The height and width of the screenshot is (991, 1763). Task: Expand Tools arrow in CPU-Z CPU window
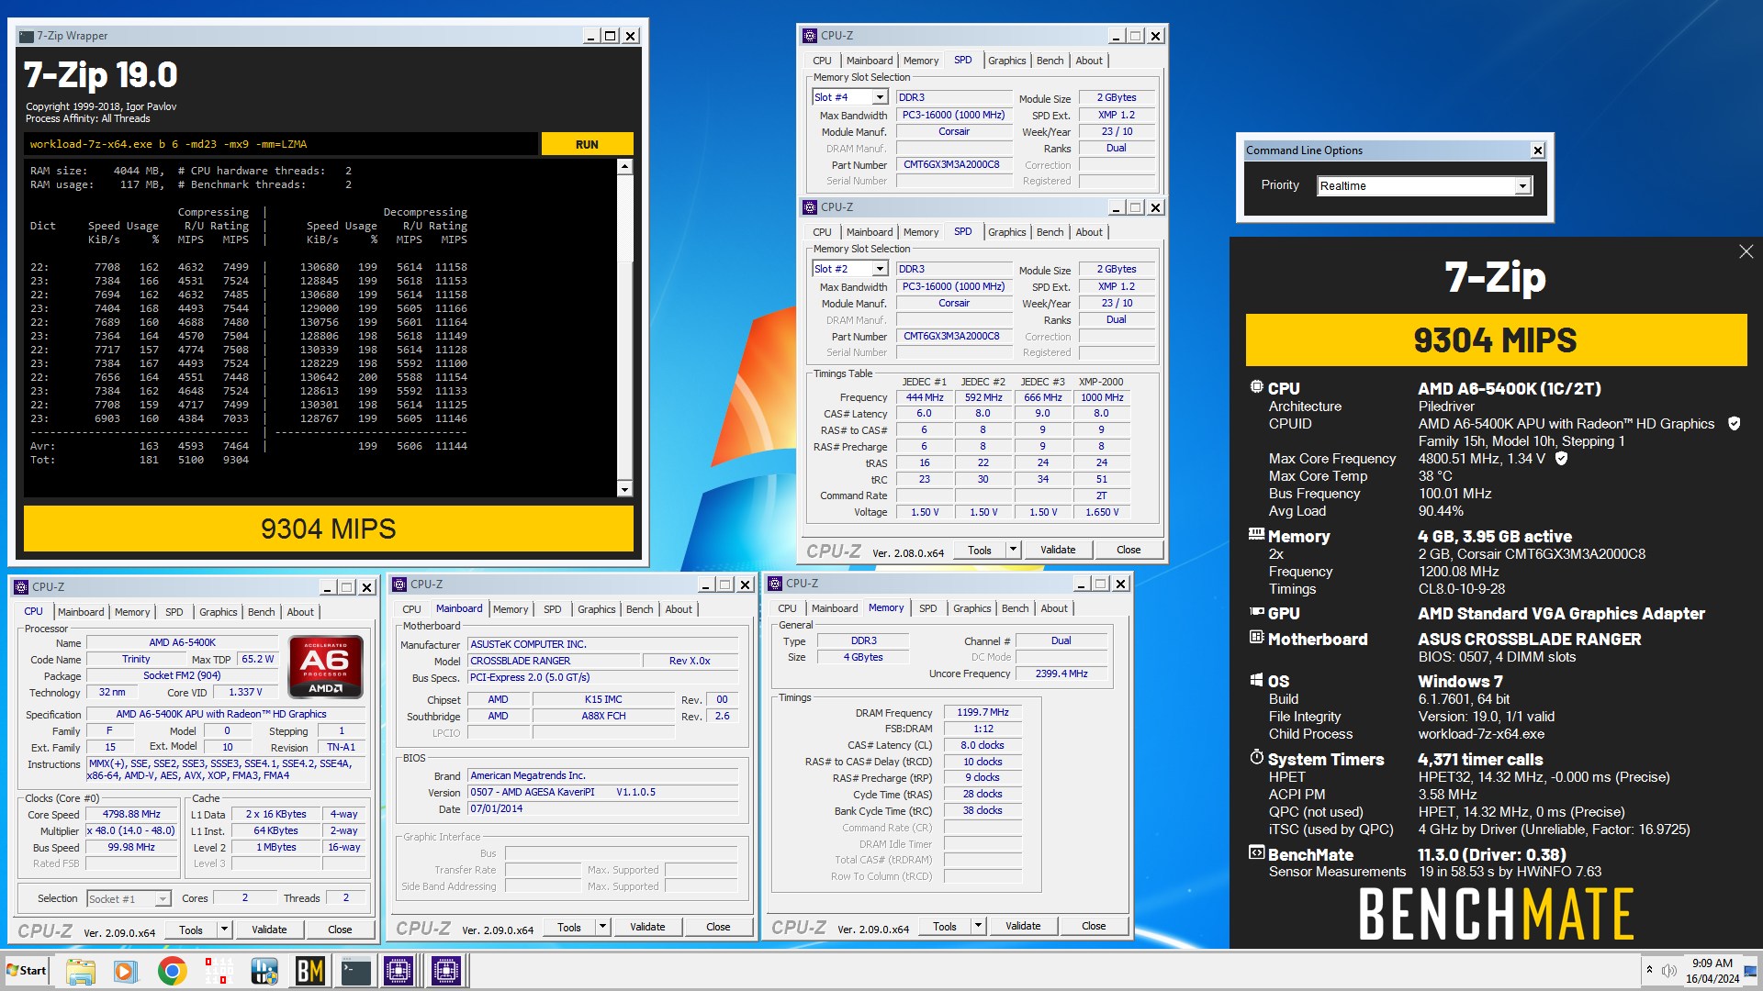click(223, 930)
